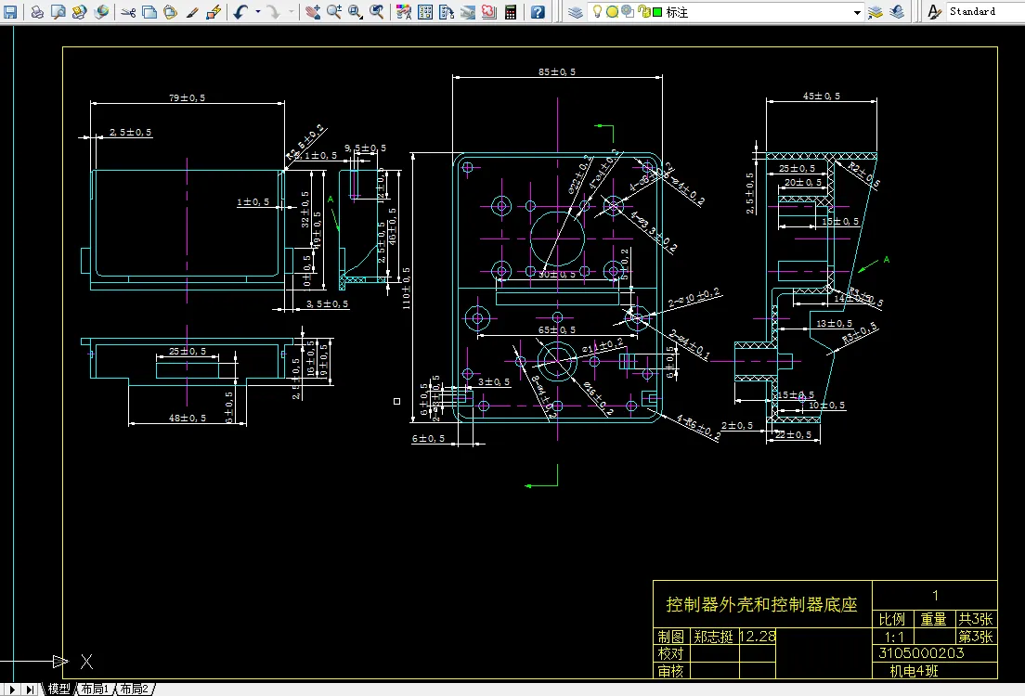This screenshot has height=696, width=1025.
Task: Select the 79±0,5 dimension text
Action: 187,97
